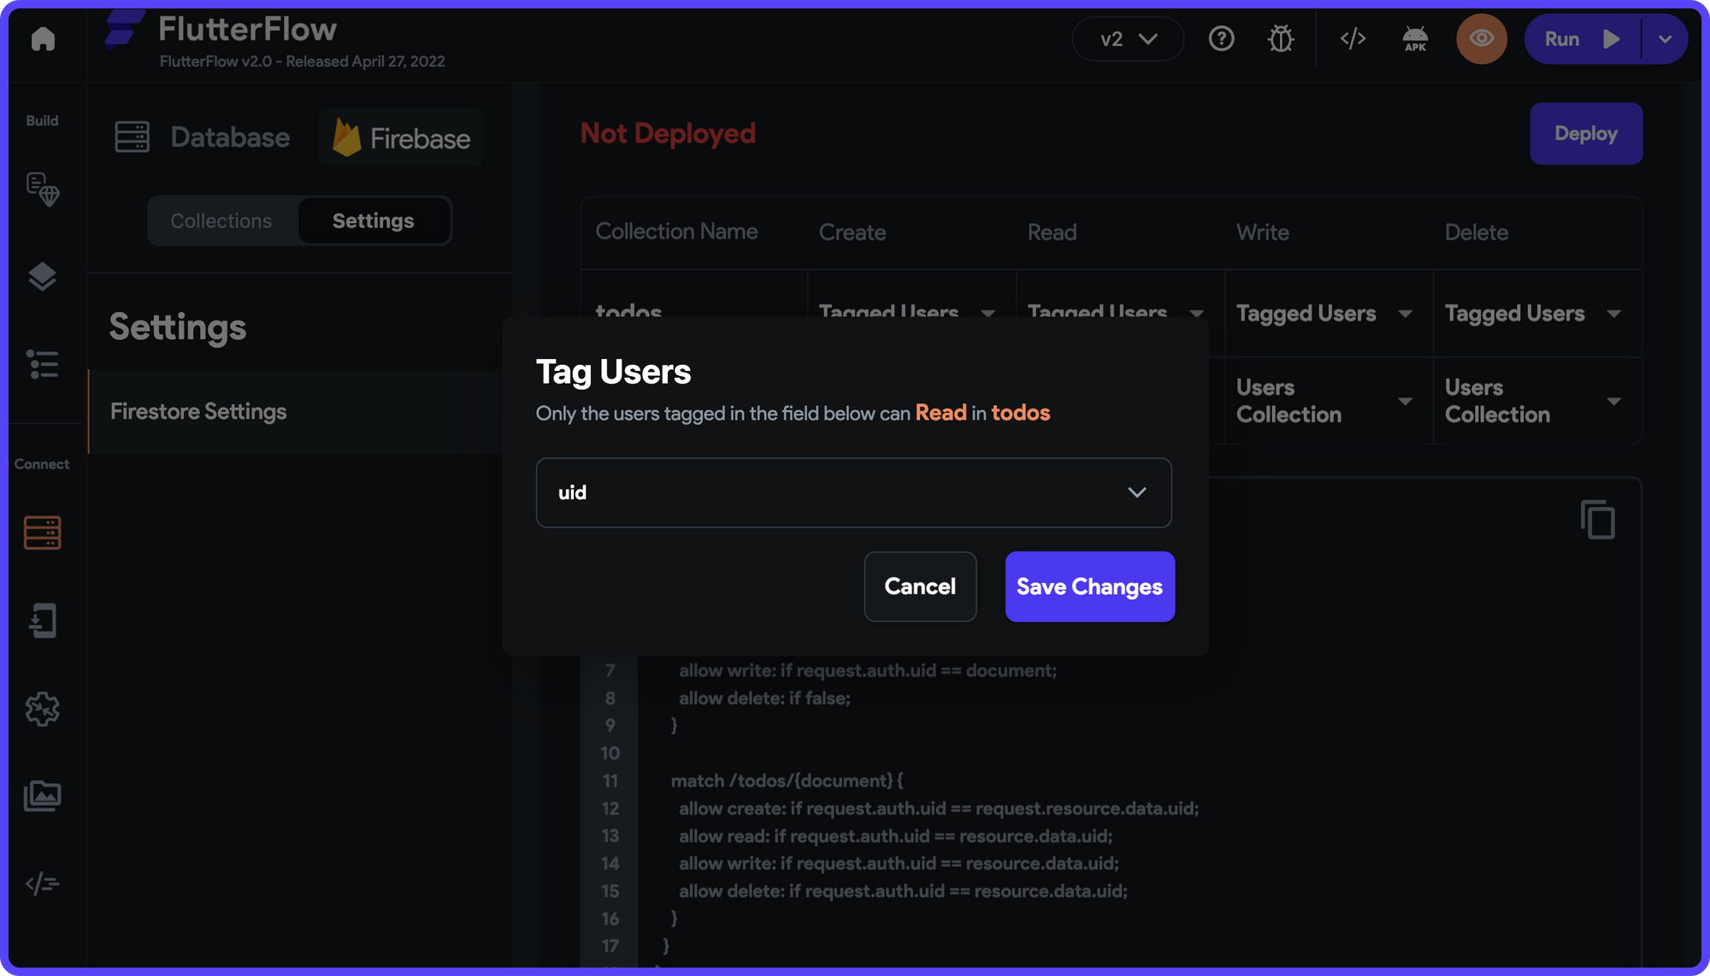
Task: Select Firestore Settings in the list
Action: (x=198, y=411)
